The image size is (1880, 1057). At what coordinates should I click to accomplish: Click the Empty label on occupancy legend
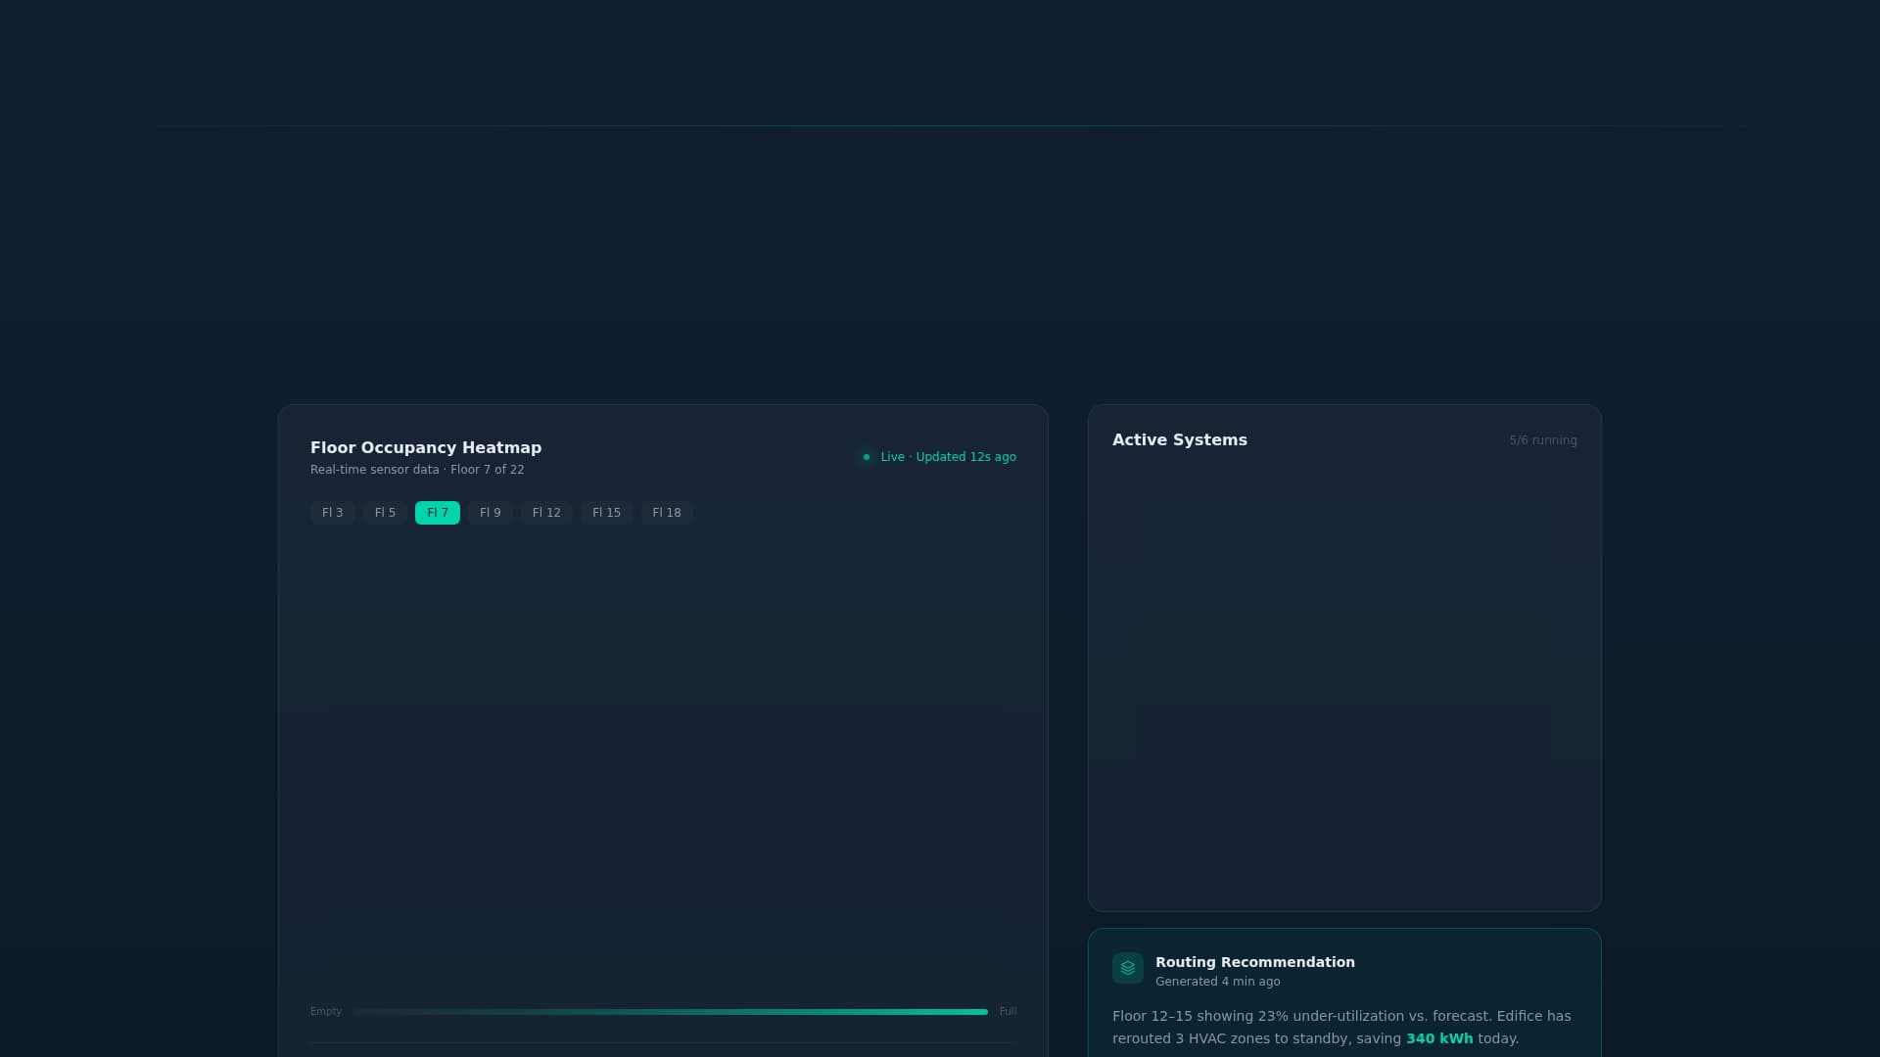[x=325, y=1011]
